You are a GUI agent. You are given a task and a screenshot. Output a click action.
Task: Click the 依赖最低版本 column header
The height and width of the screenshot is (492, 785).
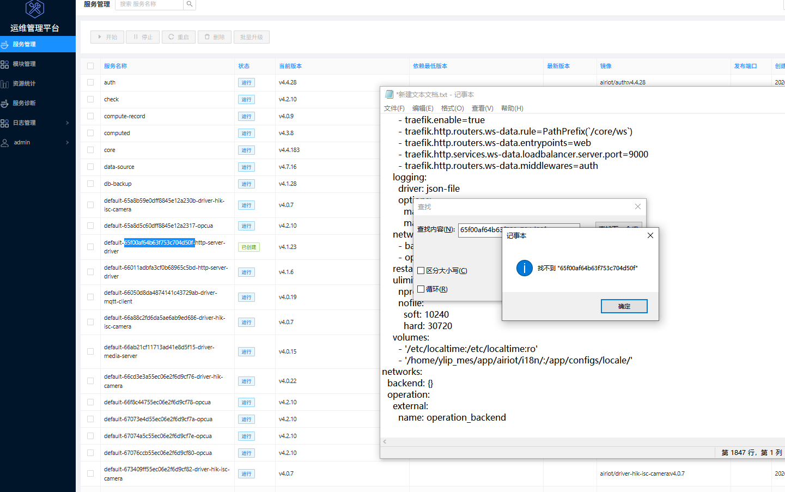(x=430, y=66)
